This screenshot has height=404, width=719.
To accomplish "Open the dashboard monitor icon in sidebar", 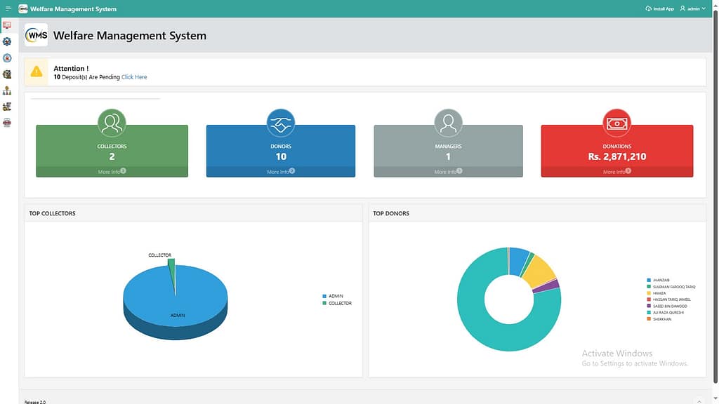I will point(7,25).
